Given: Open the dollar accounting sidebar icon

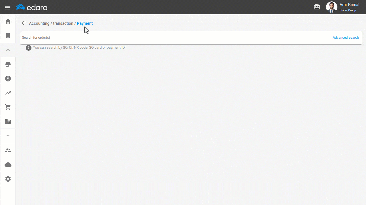Looking at the screenshot, I should pos(8,79).
